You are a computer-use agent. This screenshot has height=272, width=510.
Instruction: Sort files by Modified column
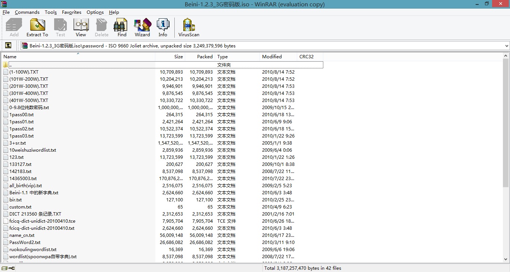[x=278, y=56]
